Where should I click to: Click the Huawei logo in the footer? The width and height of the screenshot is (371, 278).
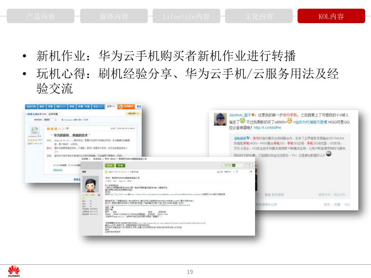coord(14,271)
